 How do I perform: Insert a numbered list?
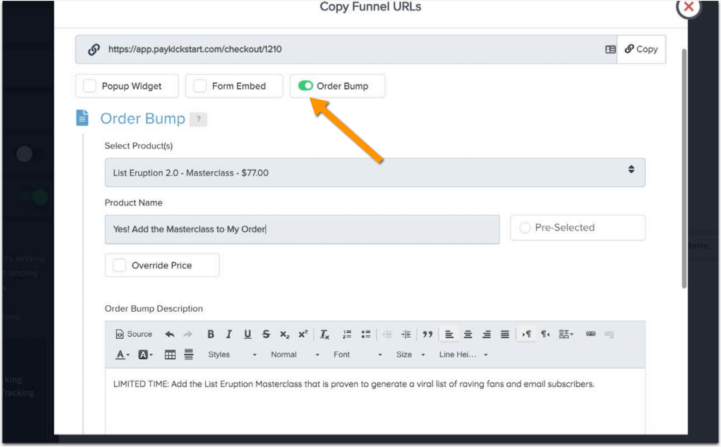(x=347, y=334)
